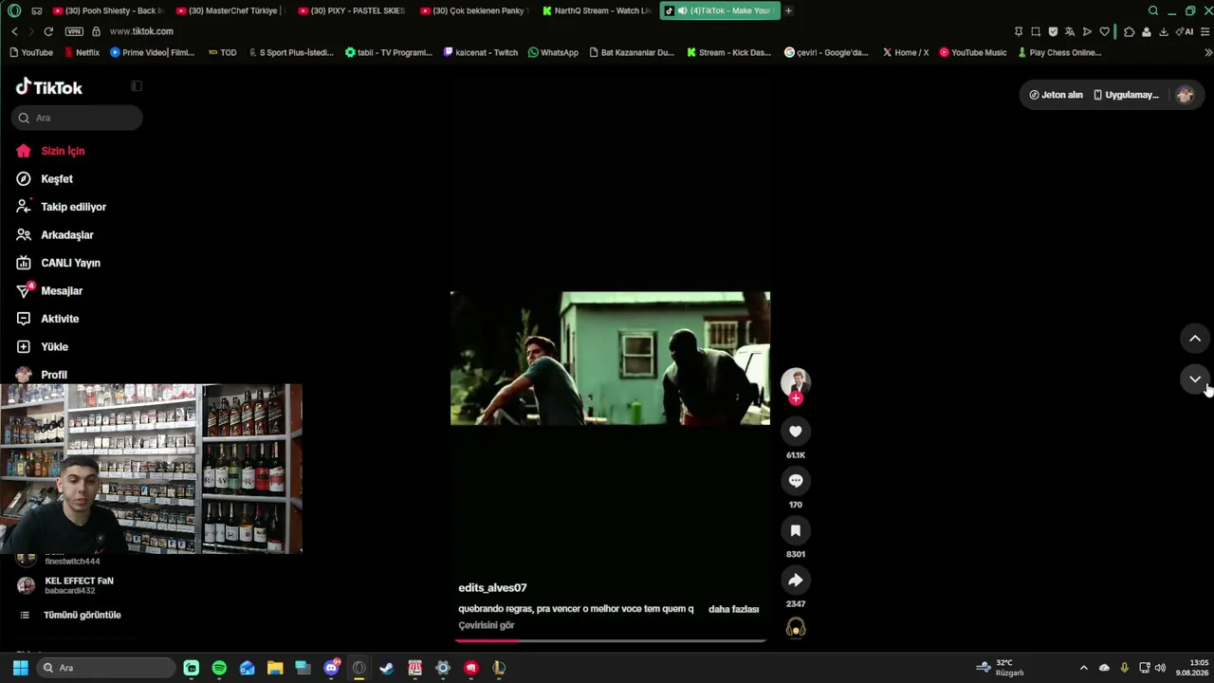Open the Netflix bookmark
This screenshot has height=683, width=1214.
[x=81, y=53]
